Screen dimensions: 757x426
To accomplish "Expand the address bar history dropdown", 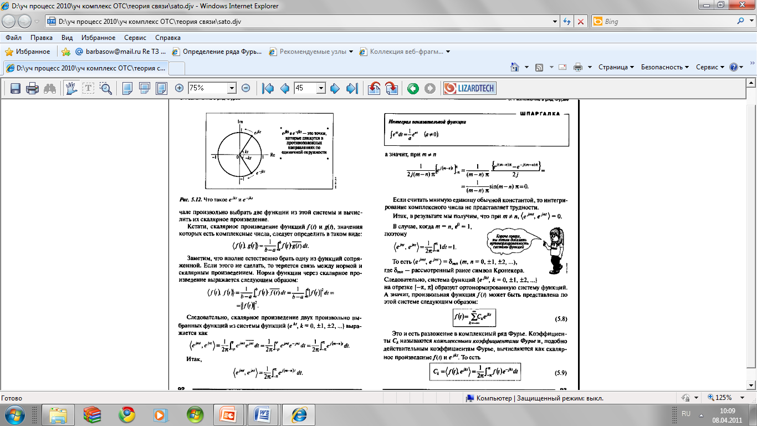I will tap(555, 22).
